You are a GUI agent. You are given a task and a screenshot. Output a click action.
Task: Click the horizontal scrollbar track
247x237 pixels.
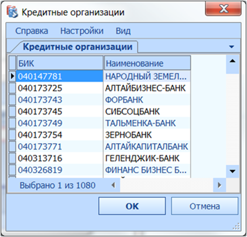click(x=166, y=185)
